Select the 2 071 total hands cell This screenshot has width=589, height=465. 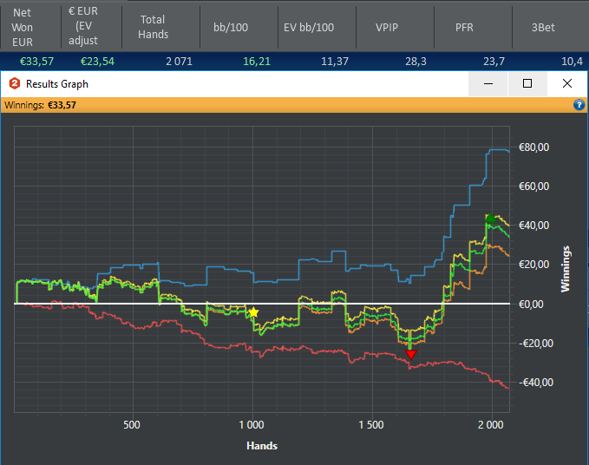(x=180, y=62)
